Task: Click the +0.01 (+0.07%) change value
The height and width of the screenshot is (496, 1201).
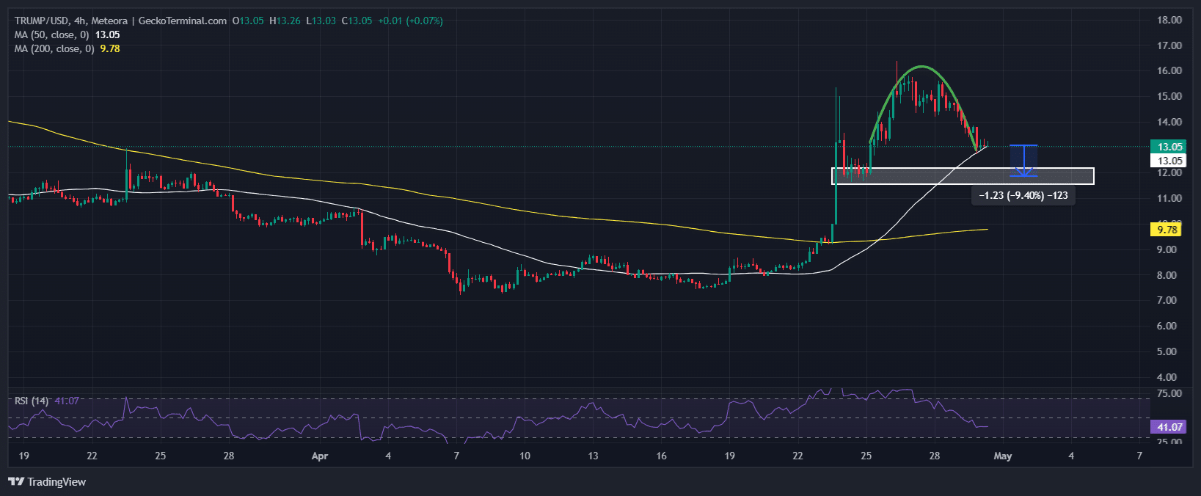Action: point(410,21)
